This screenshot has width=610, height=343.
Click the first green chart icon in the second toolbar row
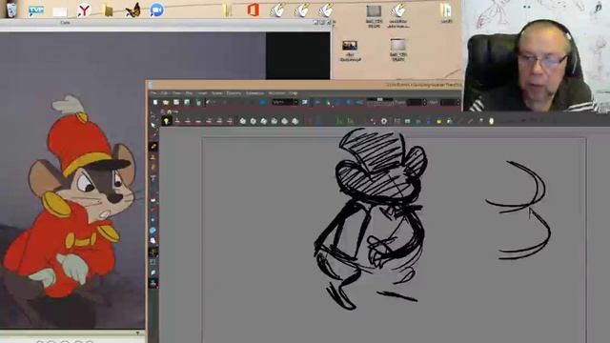339,121
